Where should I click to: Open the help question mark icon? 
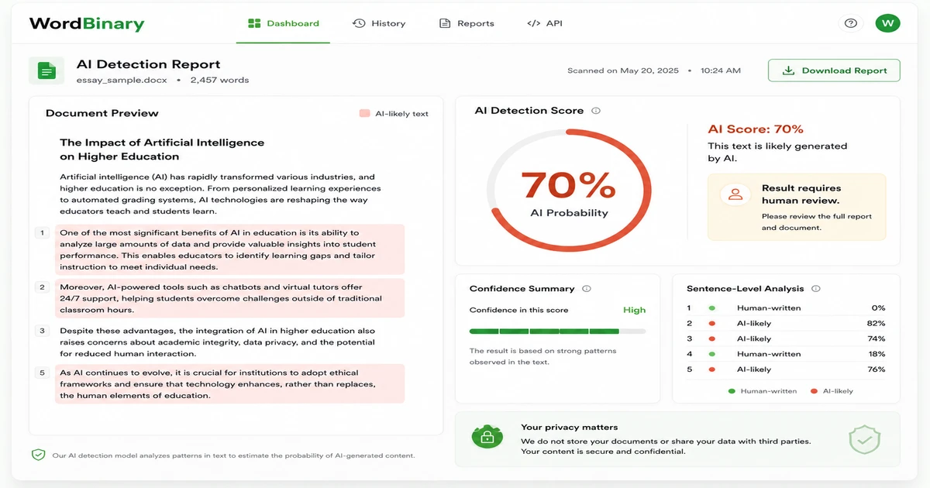851,23
